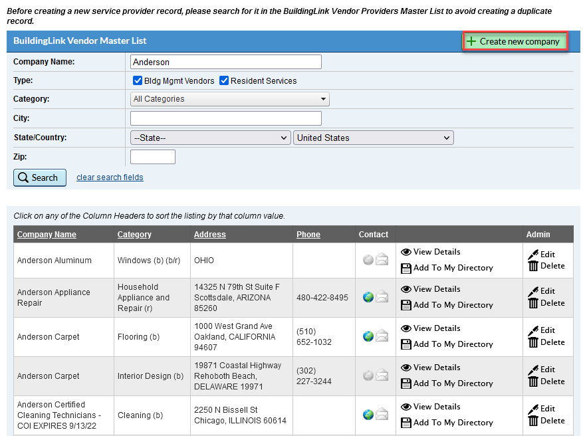
Task: Click the phone number (302) 227-3244
Action: click(x=314, y=376)
